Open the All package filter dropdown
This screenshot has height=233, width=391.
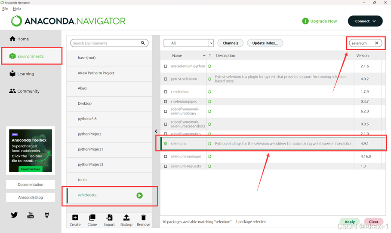pyautogui.click(x=189, y=43)
